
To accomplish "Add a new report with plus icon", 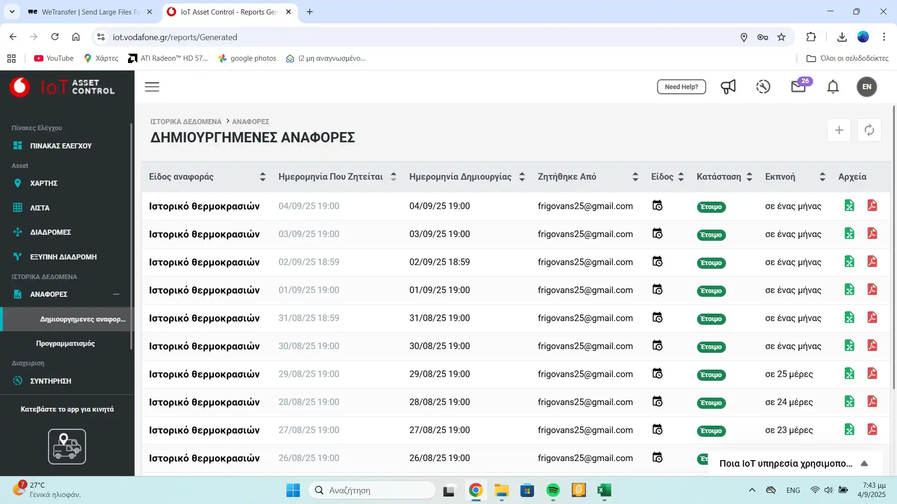I will (x=839, y=130).
